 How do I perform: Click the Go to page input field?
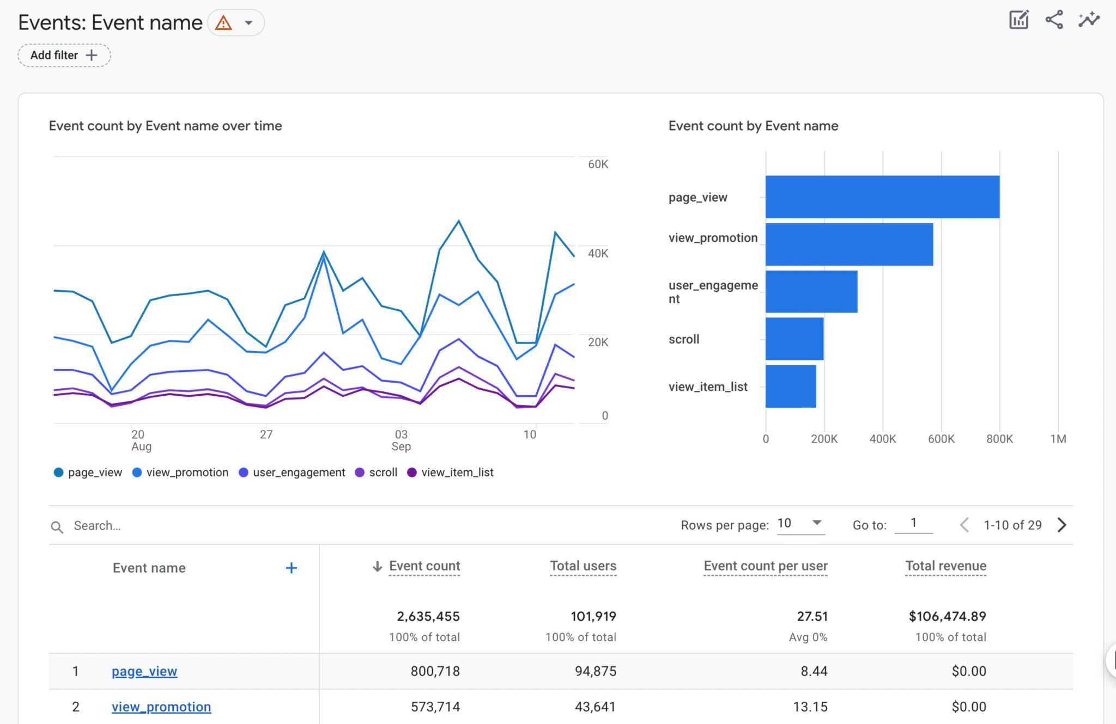pyautogui.click(x=914, y=523)
